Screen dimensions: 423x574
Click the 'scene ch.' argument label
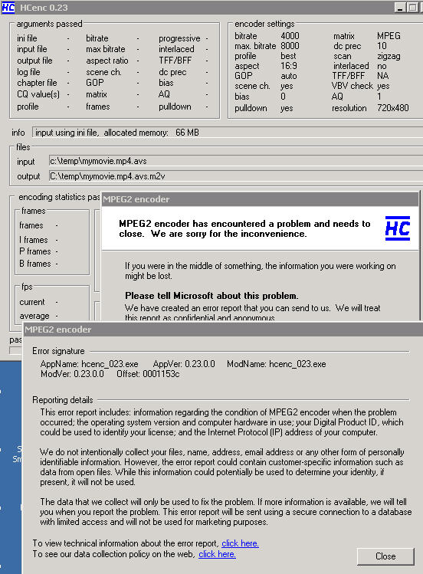(x=103, y=72)
